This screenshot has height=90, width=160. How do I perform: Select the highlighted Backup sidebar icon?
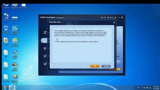[x=45, y=40]
